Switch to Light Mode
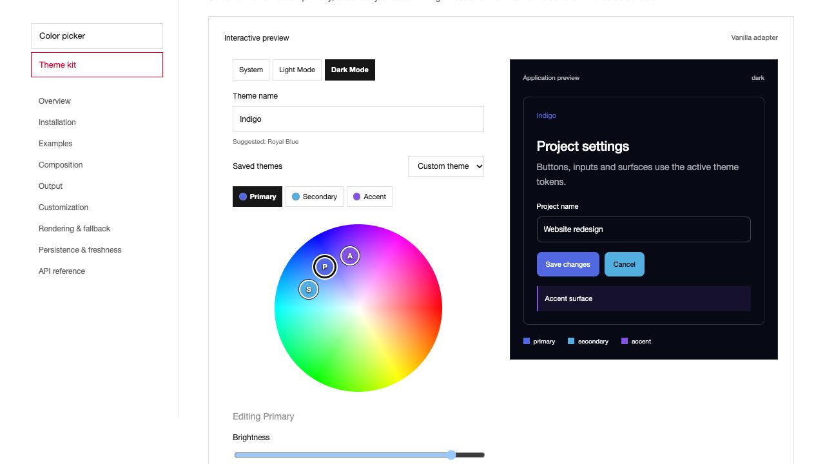The image size is (825, 464). click(297, 70)
